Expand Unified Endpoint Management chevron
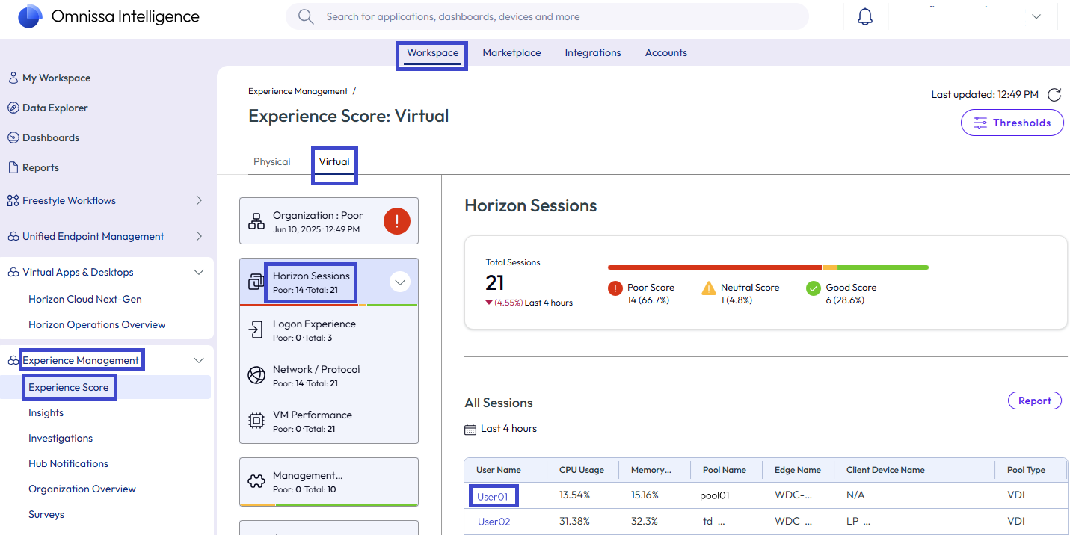 pos(199,236)
